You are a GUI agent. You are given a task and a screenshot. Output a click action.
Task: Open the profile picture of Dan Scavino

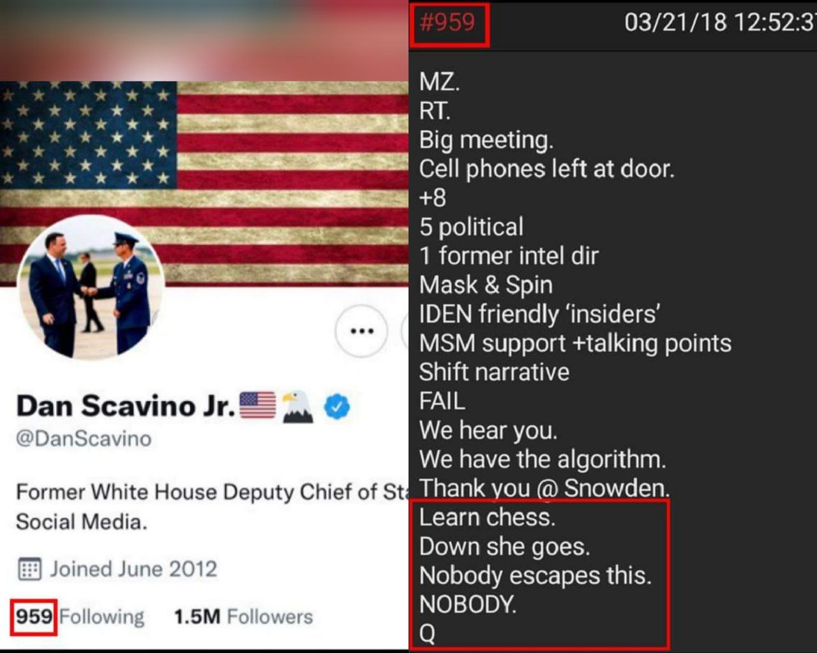[x=90, y=288]
